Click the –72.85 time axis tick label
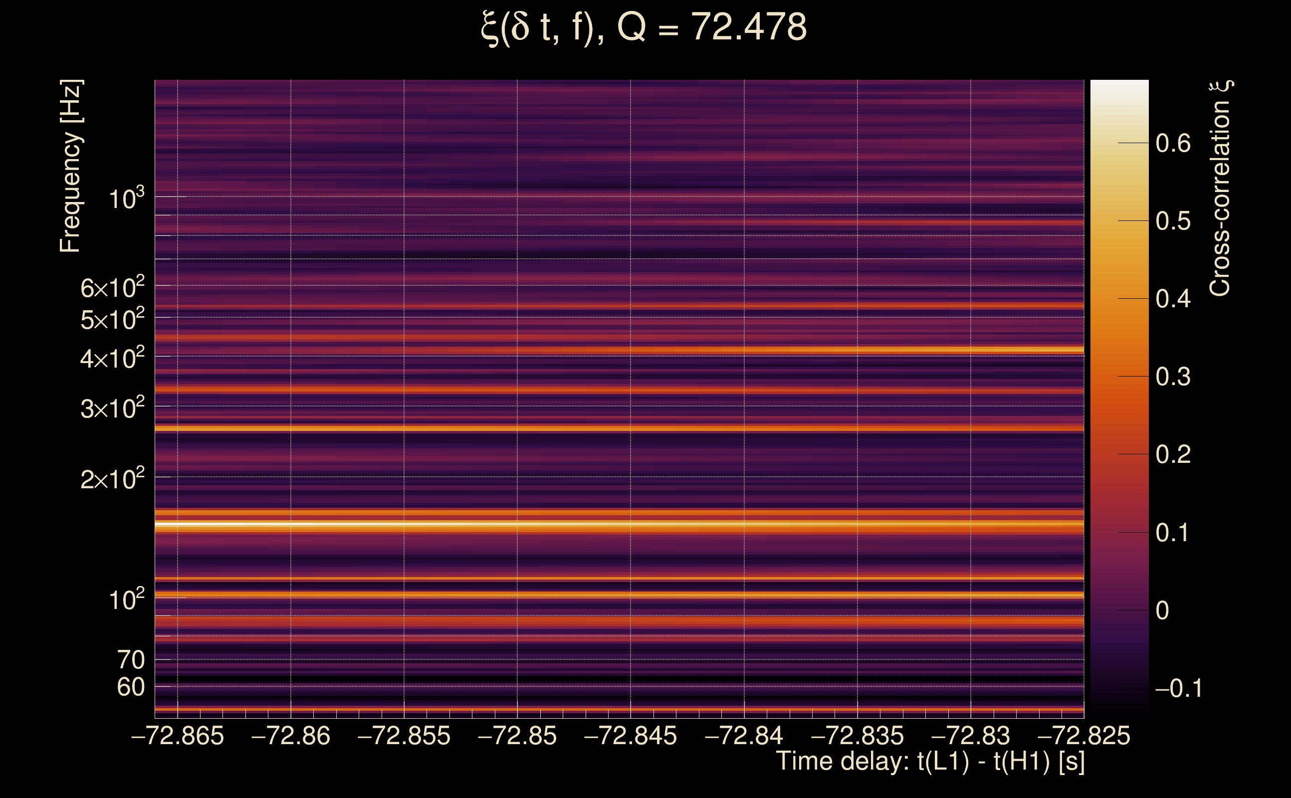 [517, 736]
